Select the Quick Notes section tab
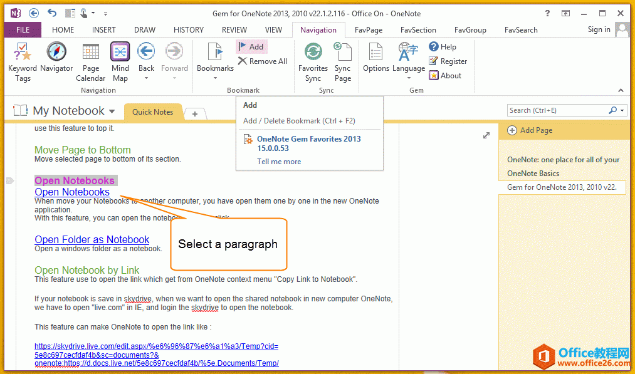This screenshot has width=635, height=374. 152,112
